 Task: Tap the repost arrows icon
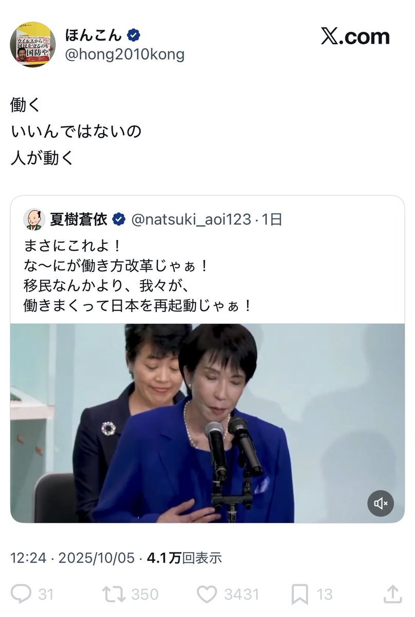[113, 594]
